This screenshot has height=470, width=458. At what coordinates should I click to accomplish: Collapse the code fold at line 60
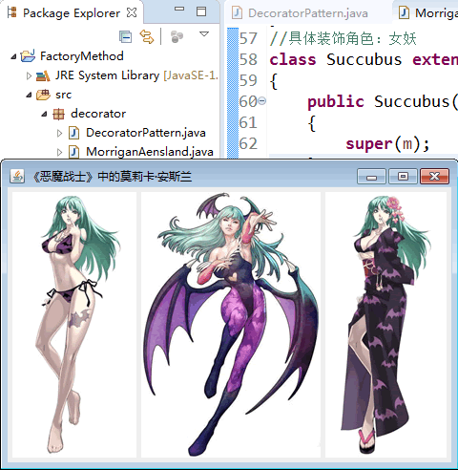(x=261, y=101)
